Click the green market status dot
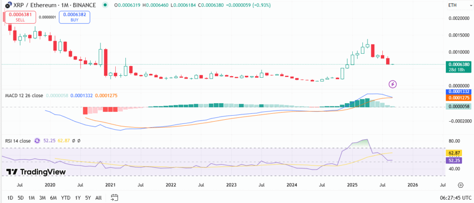This screenshot has height=203, width=474. point(106,5)
